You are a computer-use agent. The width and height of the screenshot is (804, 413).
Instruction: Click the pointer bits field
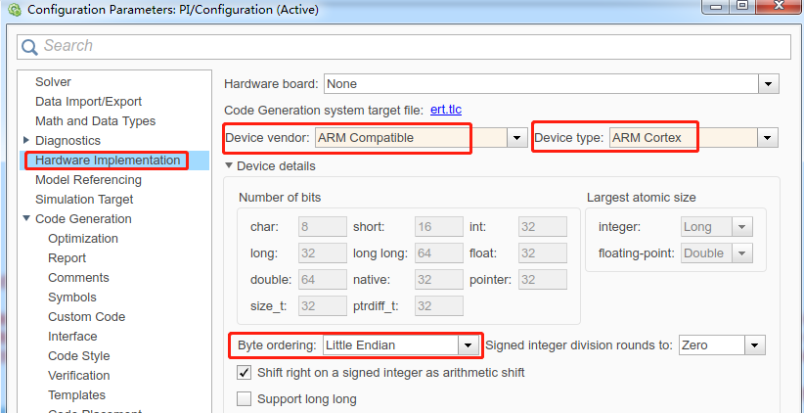[x=543, y=280]
